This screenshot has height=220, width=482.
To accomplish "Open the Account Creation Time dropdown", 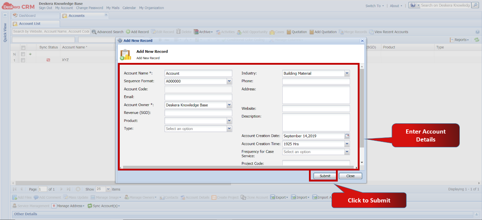I will coord(347,144).
